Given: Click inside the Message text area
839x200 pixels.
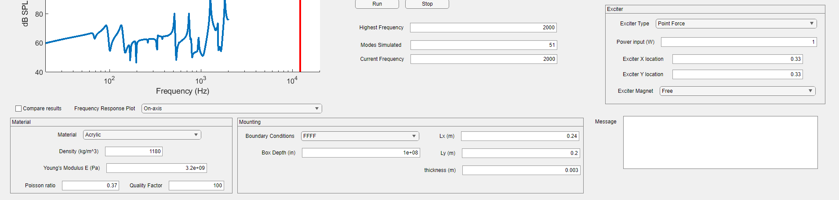Looking at the screenshot, I should 720,142.
